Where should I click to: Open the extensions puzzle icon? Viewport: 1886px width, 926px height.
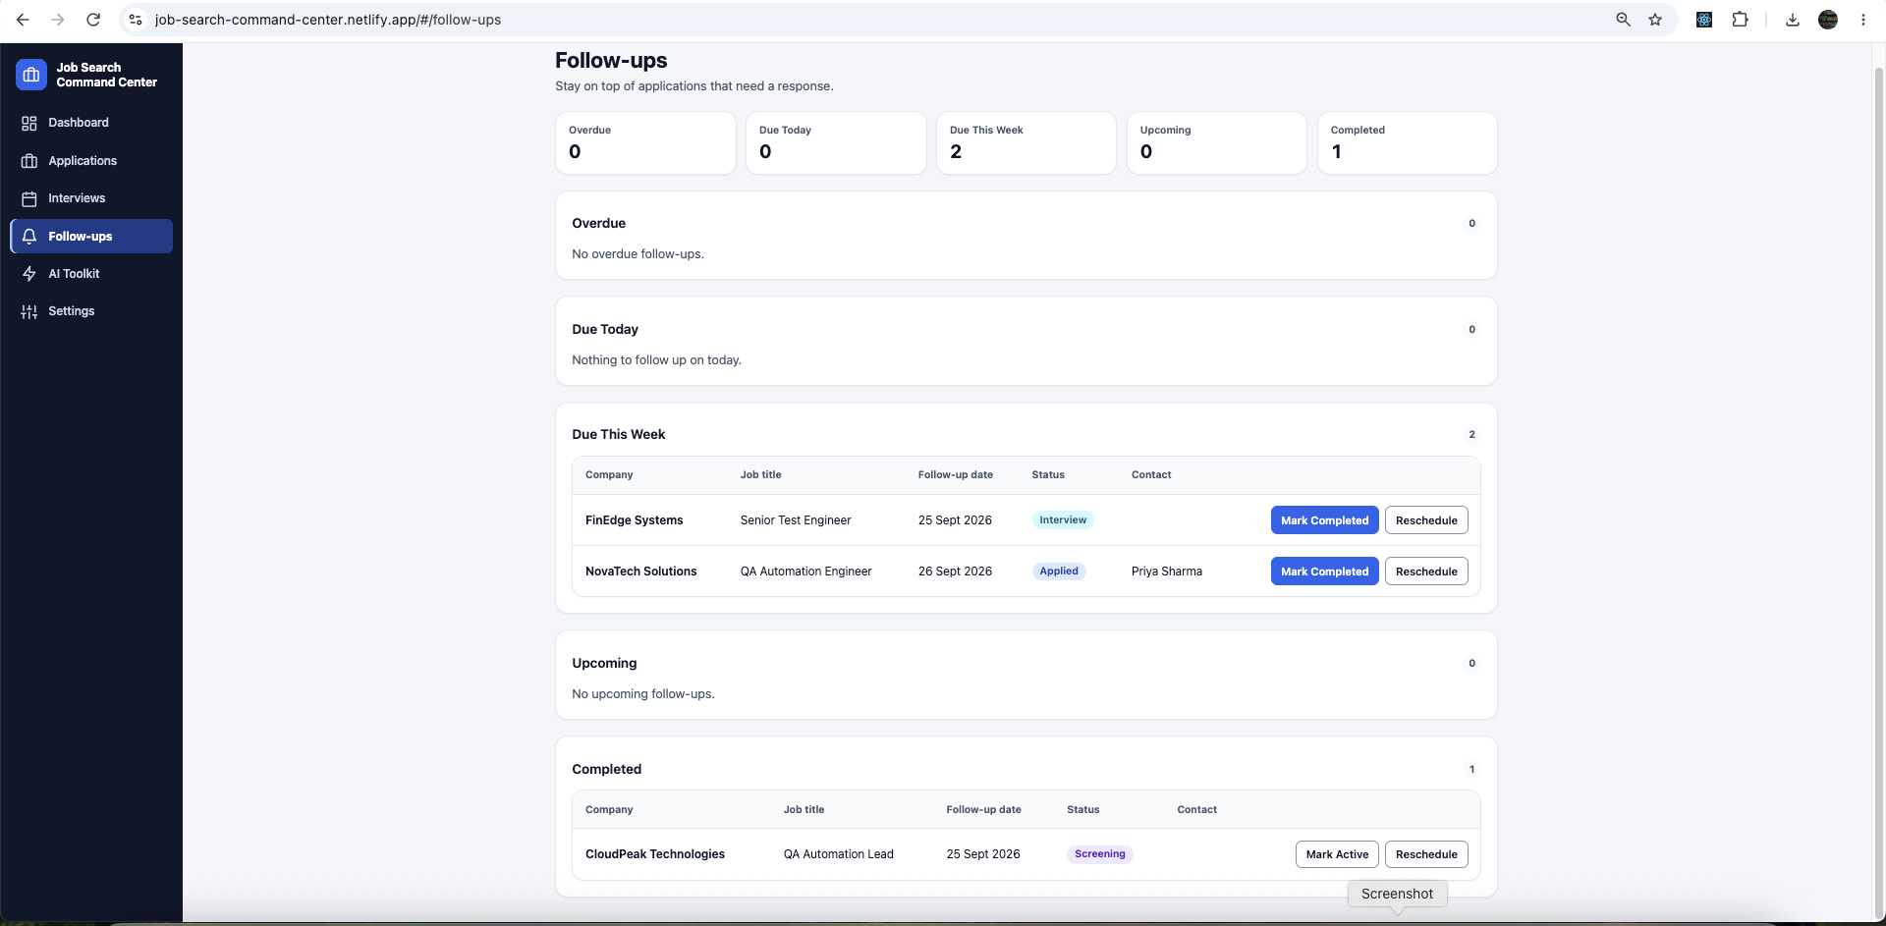[1740, 20]
